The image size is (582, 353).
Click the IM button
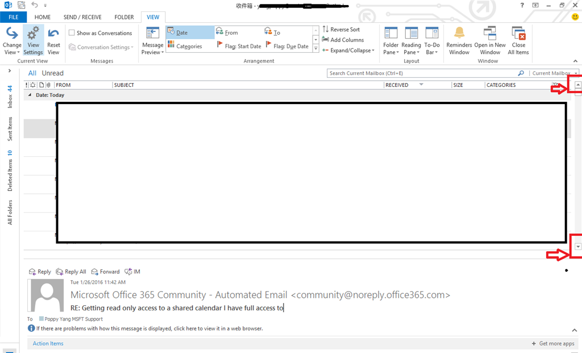132,272
